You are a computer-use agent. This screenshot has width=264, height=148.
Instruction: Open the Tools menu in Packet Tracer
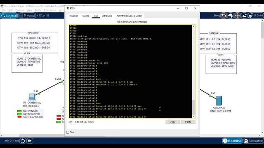coord(38,10)
